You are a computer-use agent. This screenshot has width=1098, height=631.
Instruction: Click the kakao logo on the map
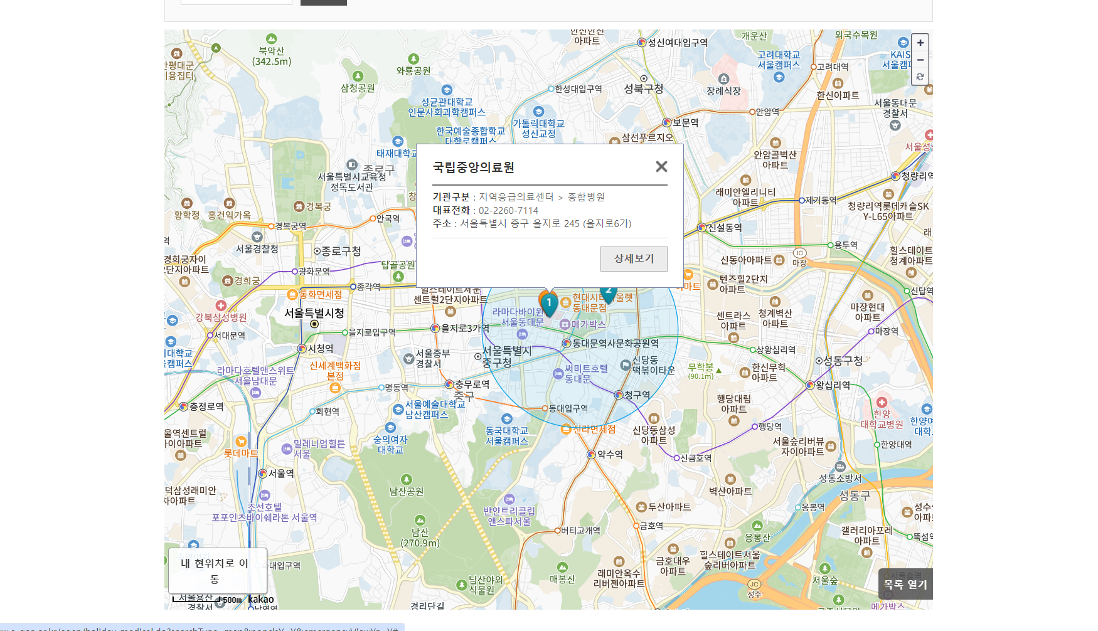(x=261, y=599)
